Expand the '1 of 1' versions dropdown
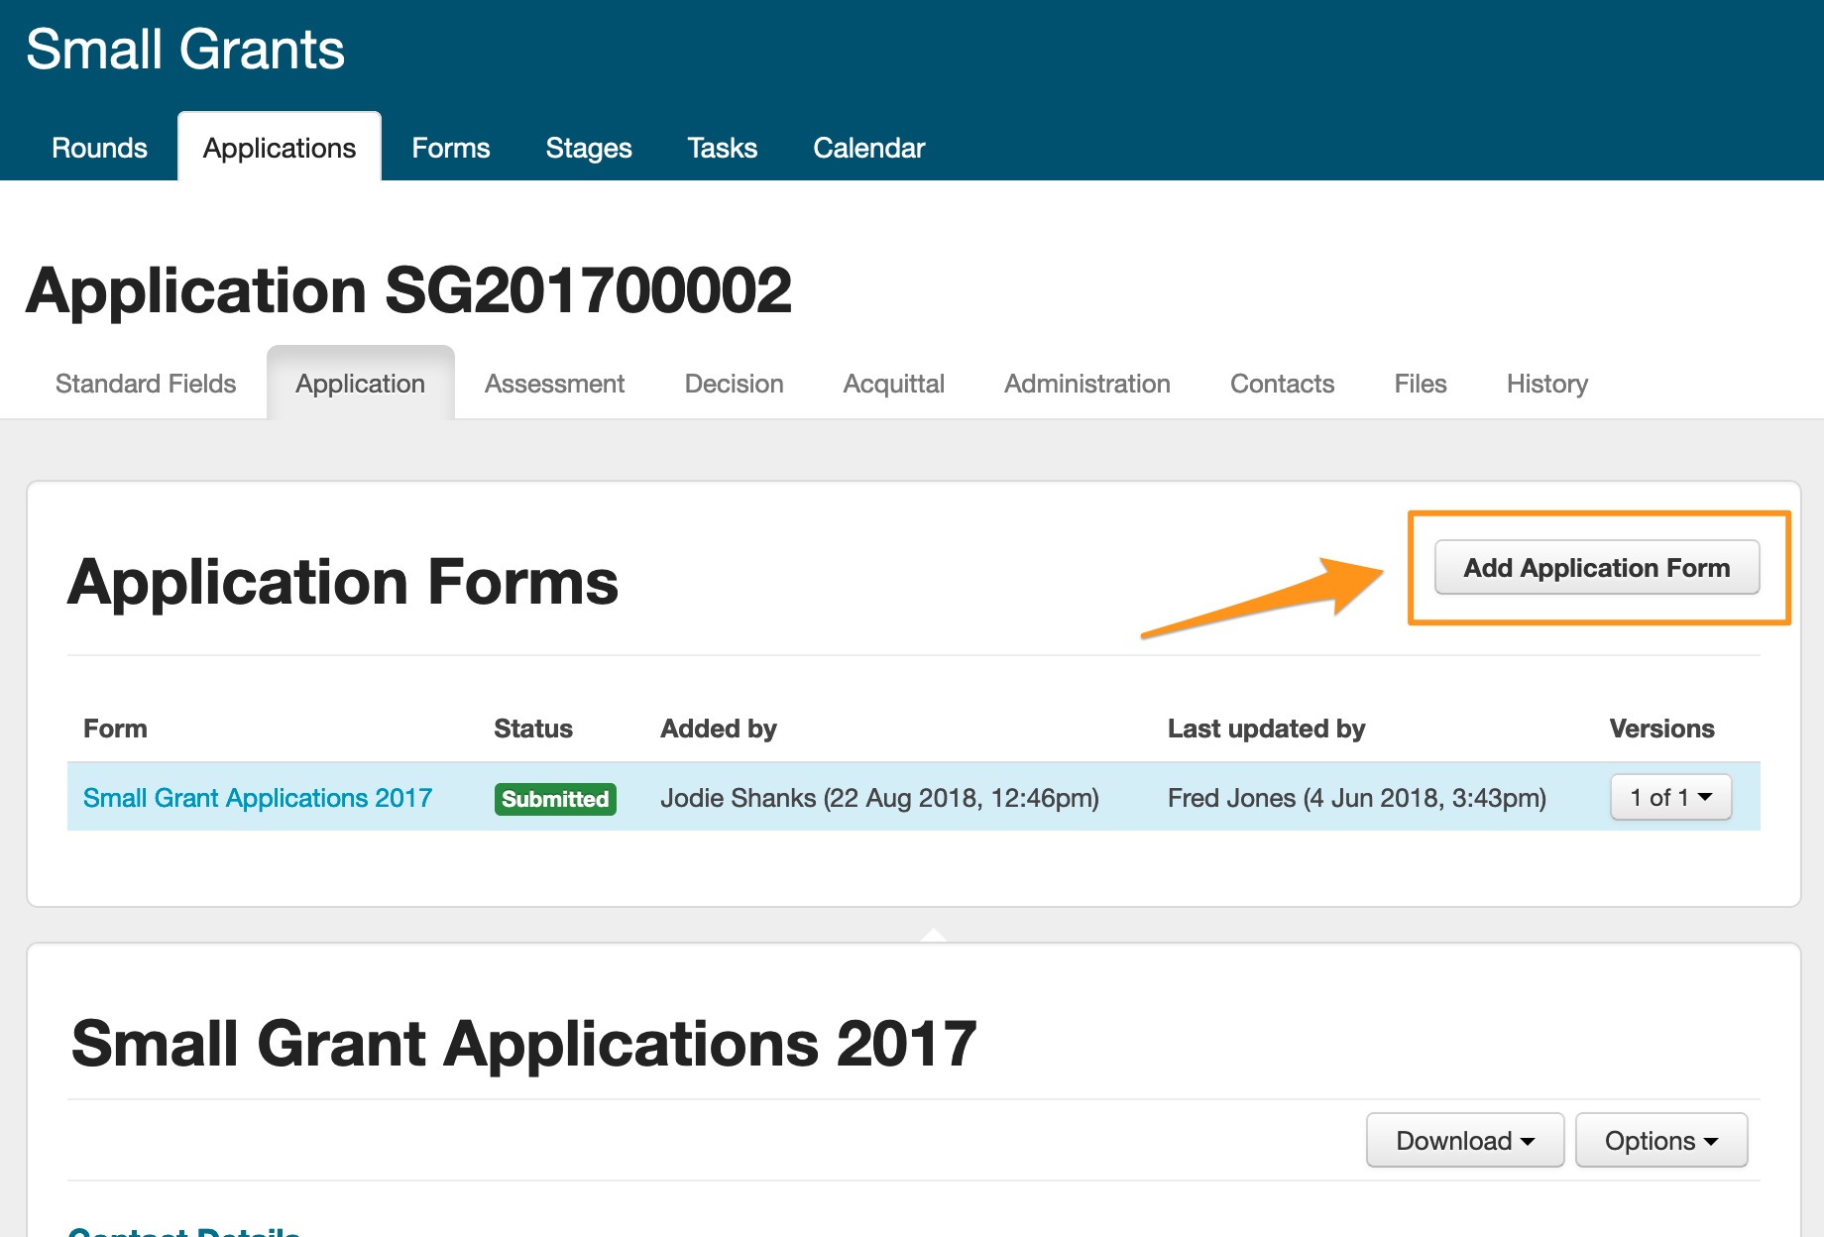The height and width of the screenshot is (1237, 1824). 1670,798
